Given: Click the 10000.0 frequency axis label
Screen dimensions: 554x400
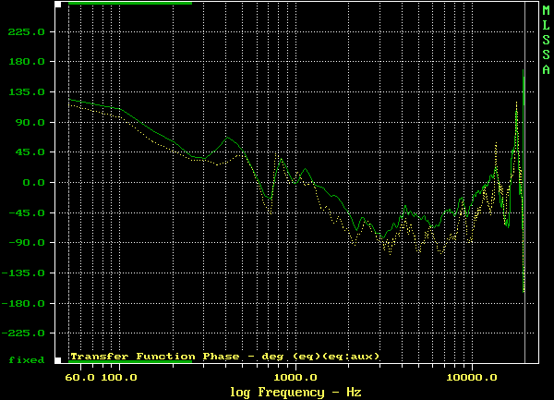Looking at the screenshot, I should point(471,378).
